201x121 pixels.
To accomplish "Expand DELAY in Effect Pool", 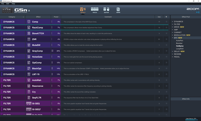I will (173, 51).
